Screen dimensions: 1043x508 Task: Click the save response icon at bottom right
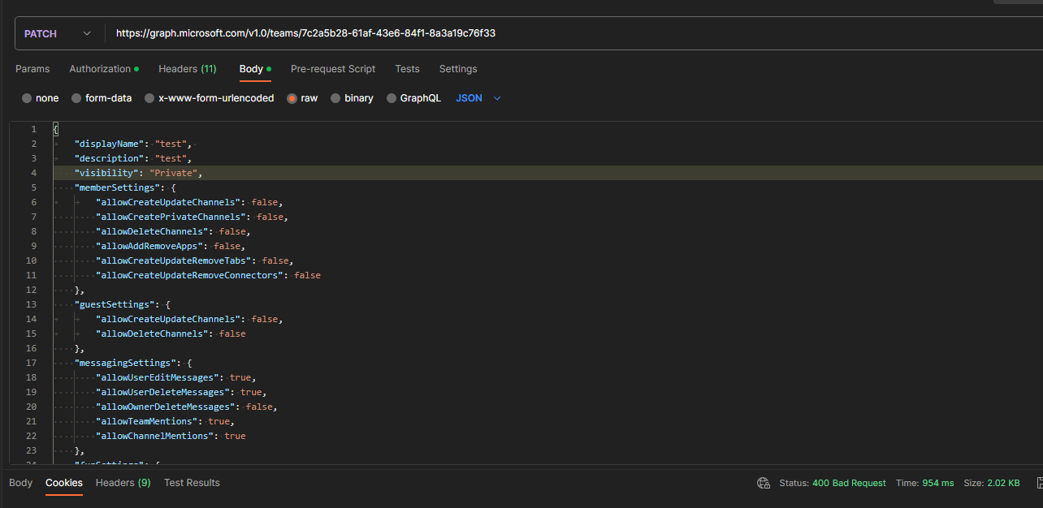coord(1038,483)
